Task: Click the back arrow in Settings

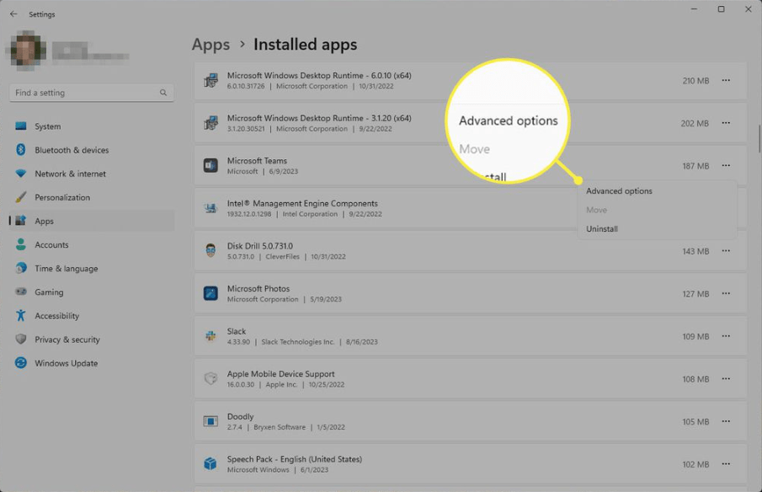Action: pos(13,14)
